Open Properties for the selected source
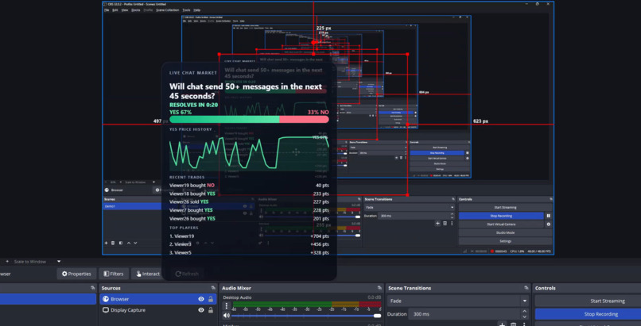Image resolution: width=641 pixels, height=326 pixels. coord(76,274)
